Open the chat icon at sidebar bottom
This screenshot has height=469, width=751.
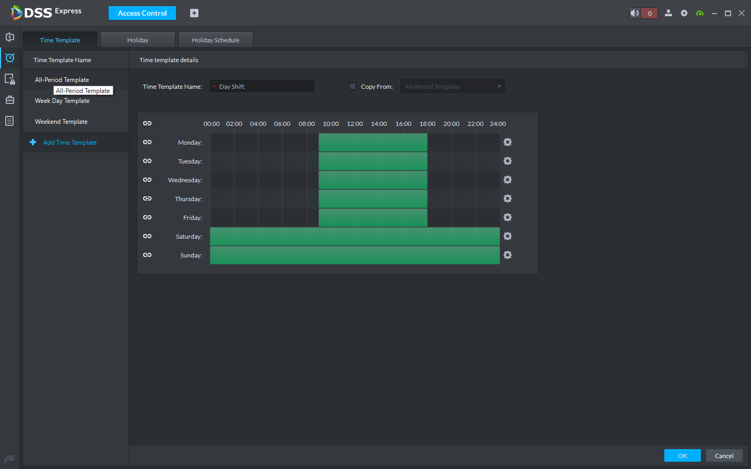[x=9, y=459]
